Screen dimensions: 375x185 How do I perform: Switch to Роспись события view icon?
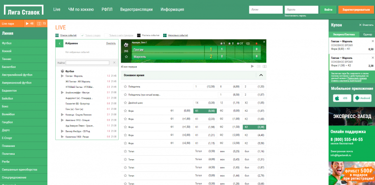(x=139, y=35)
